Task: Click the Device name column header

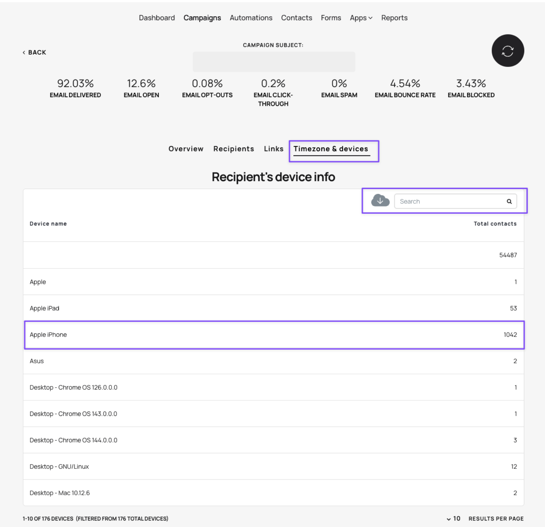Action: (x=48, y=224)
